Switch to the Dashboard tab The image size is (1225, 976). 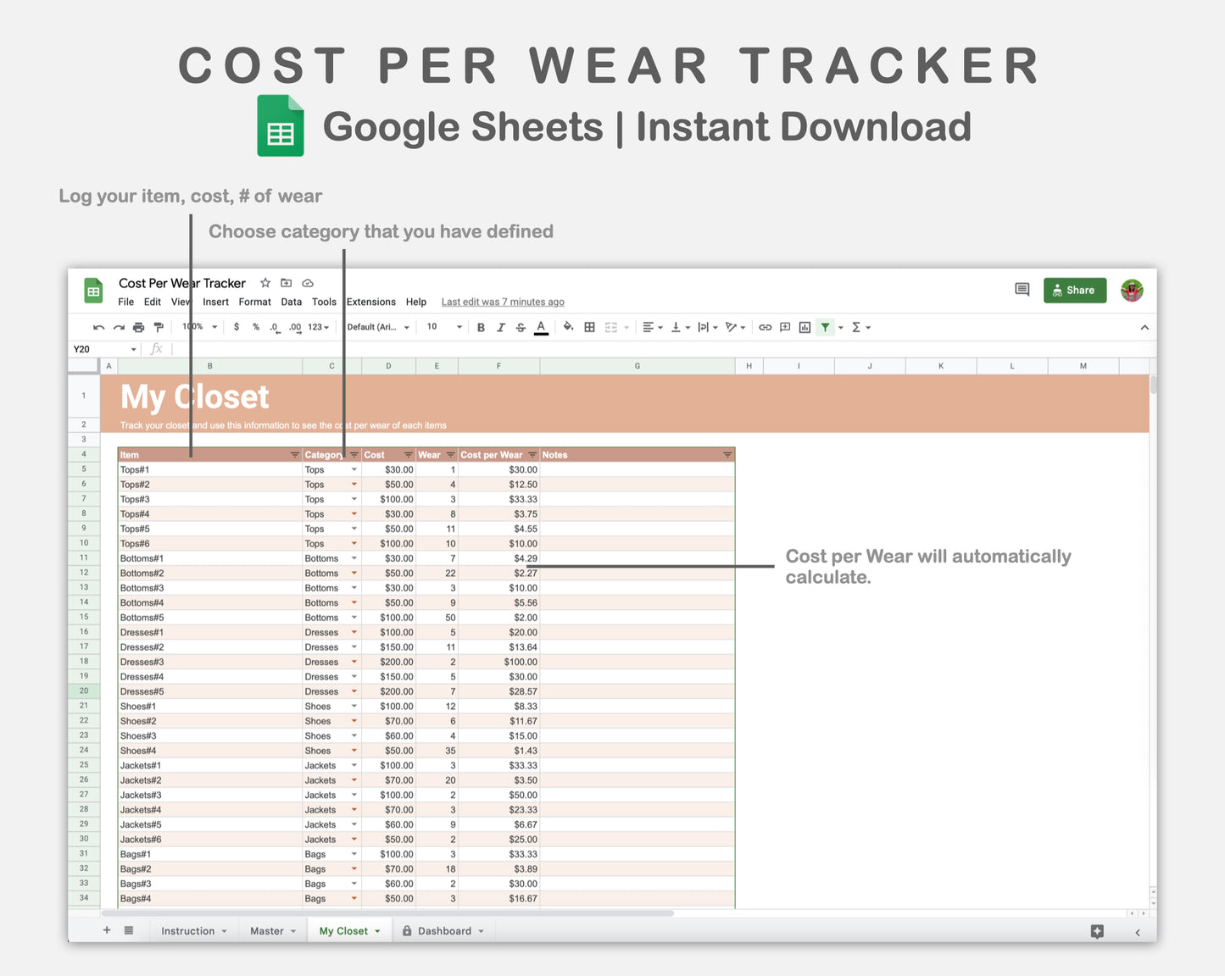click(x=443, y=930)
